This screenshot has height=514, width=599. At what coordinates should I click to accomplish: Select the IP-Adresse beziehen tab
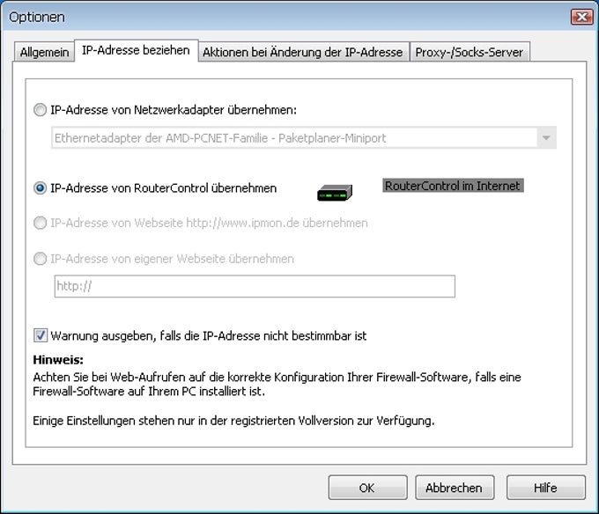click(x=136, y=50)
